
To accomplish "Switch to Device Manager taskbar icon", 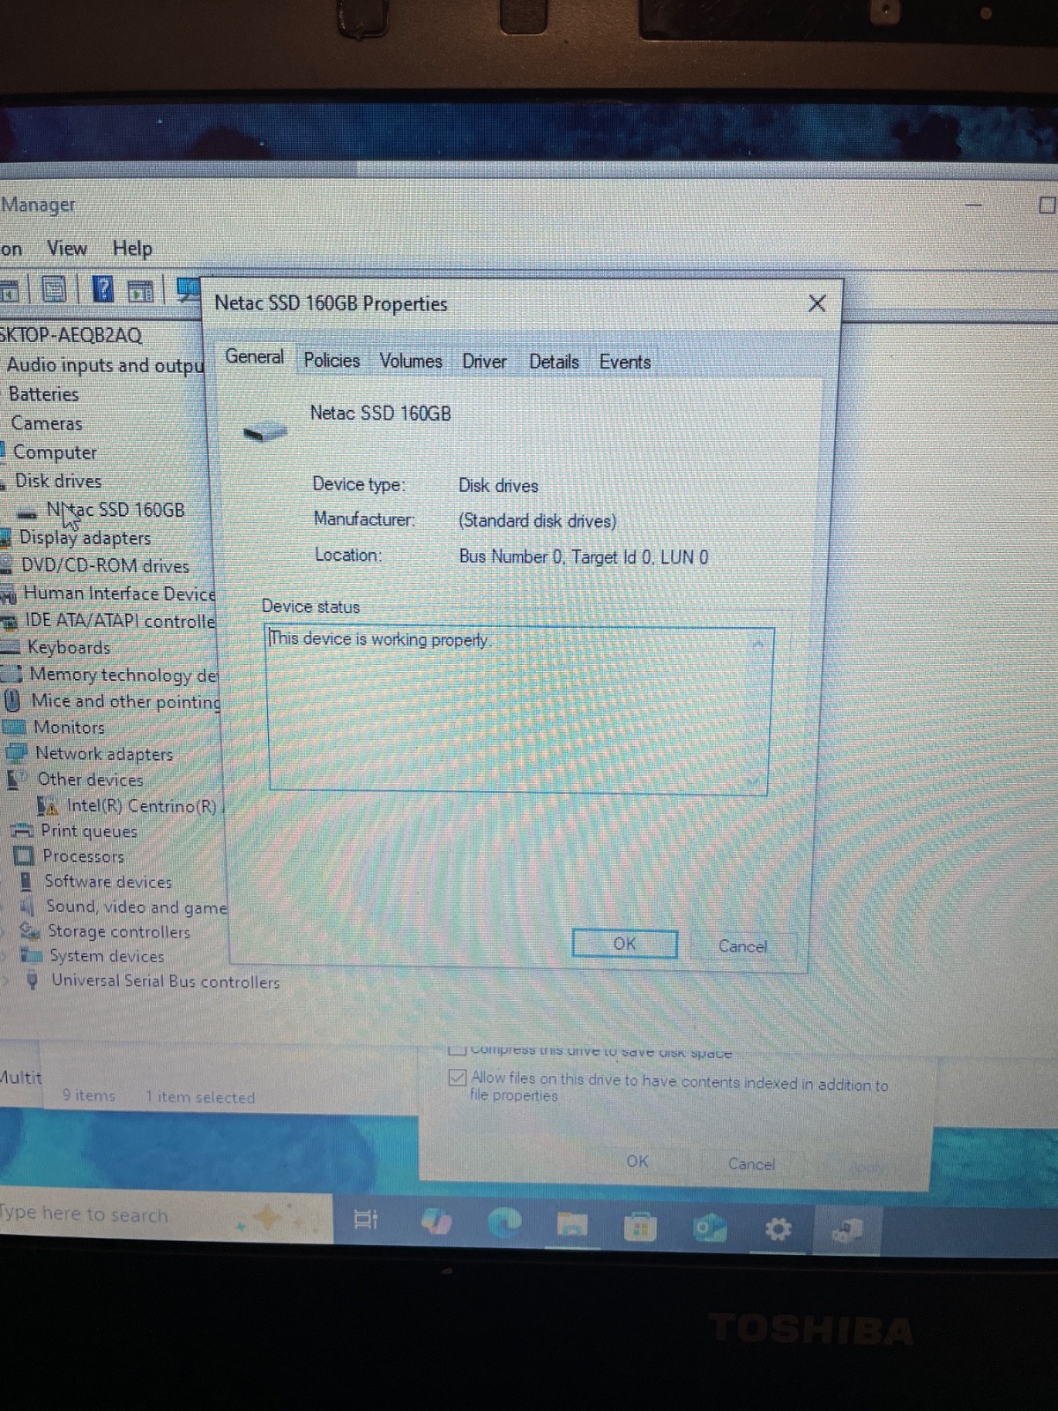I will click(x=847, y=1229).
